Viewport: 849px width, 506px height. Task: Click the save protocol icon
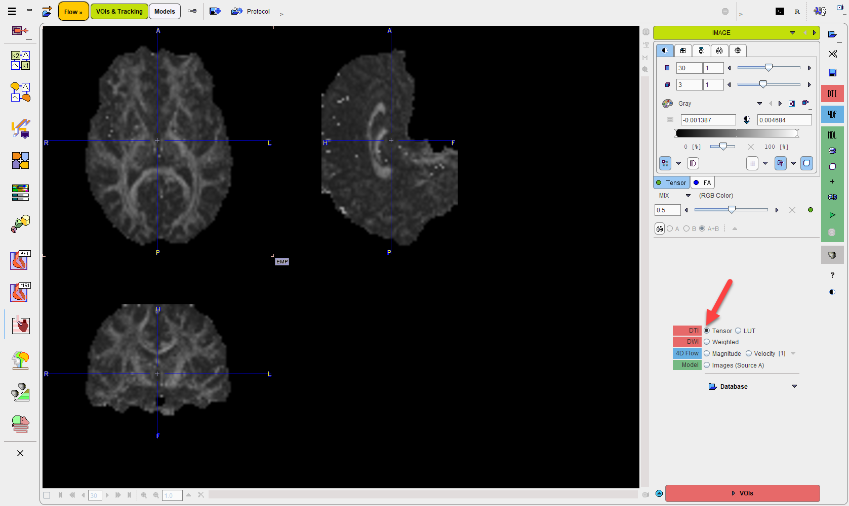coord(215,11)
